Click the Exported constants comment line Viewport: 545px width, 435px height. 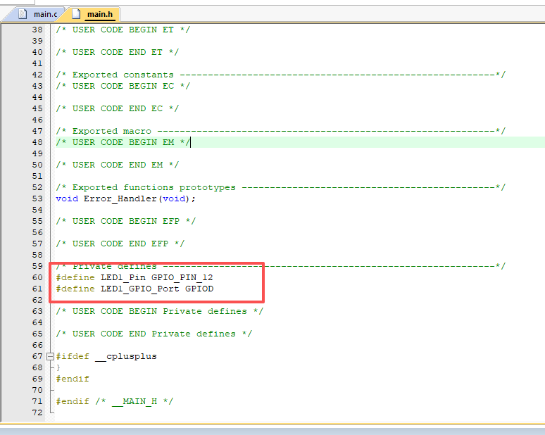(123, 75)
